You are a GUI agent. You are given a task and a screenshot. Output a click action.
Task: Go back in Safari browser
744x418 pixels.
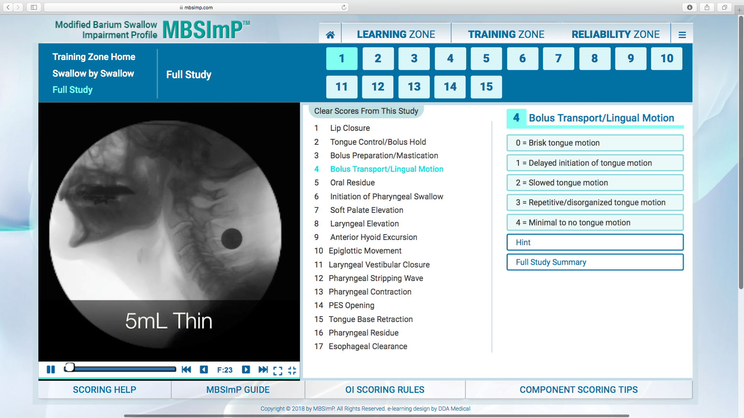click(x=8, y=7)
